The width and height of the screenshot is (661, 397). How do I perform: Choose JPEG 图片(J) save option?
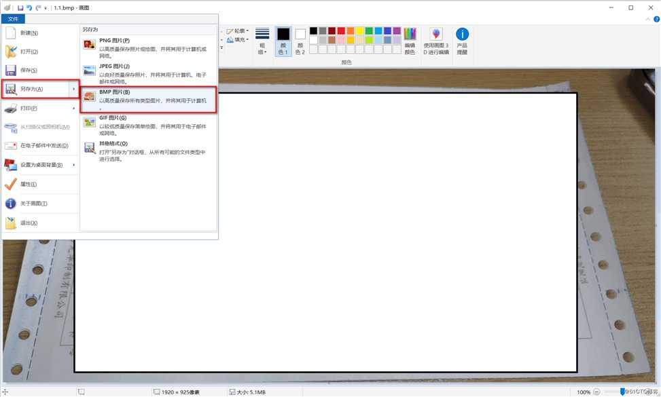tap(148, 74)
